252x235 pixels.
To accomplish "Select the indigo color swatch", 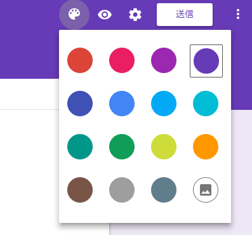I will click(80, 104).
